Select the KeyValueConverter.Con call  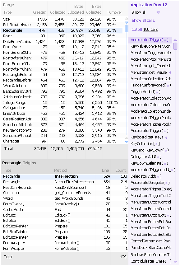point(150,46)
